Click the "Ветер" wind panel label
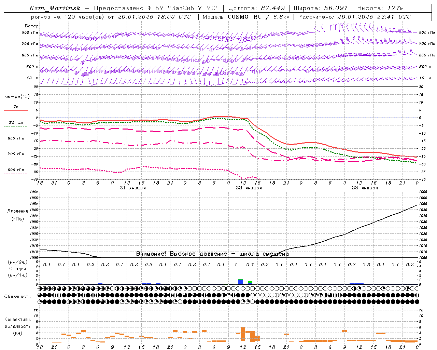This screenshot has width=437, height=350. point(32,26)
